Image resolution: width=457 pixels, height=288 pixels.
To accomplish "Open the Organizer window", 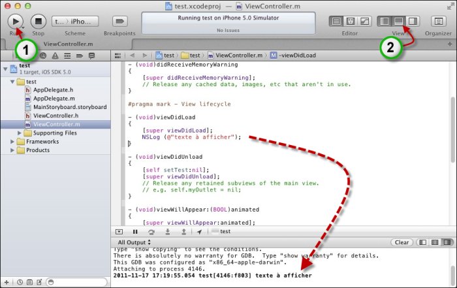I will point(437,21).
